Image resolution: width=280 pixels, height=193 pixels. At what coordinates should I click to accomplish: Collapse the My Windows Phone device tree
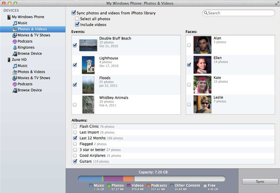[3, 17]
